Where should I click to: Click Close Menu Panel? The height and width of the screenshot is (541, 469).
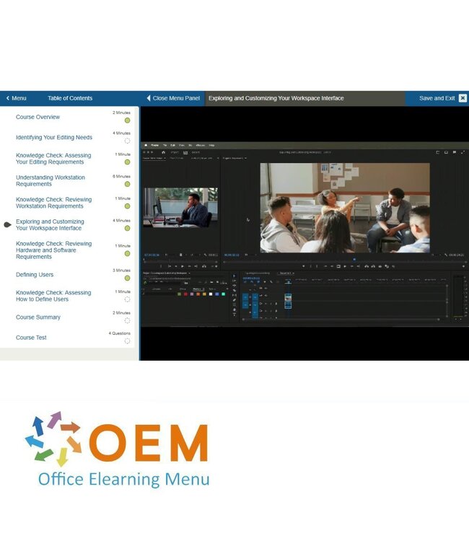173,98
